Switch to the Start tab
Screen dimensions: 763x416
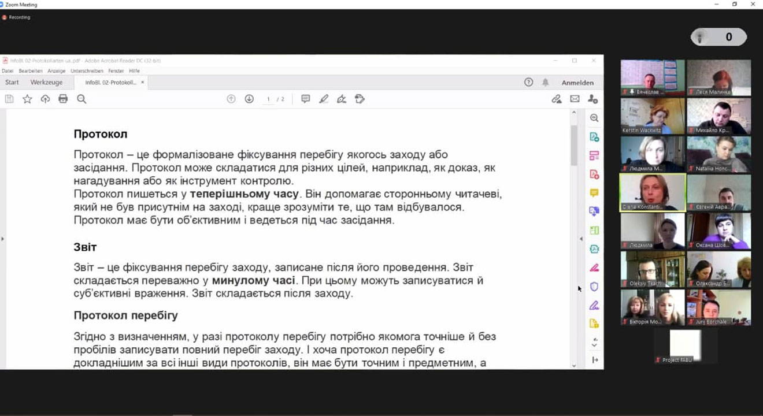(x=12, y=83)
